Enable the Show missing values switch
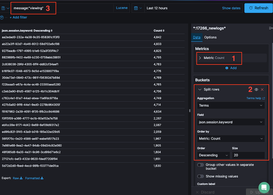273x195 pixels. point(201,176)
